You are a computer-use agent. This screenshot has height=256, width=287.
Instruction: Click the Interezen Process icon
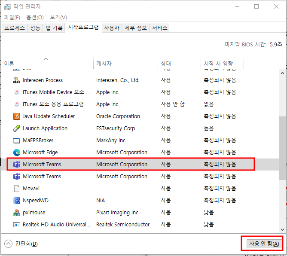(17, 80)
